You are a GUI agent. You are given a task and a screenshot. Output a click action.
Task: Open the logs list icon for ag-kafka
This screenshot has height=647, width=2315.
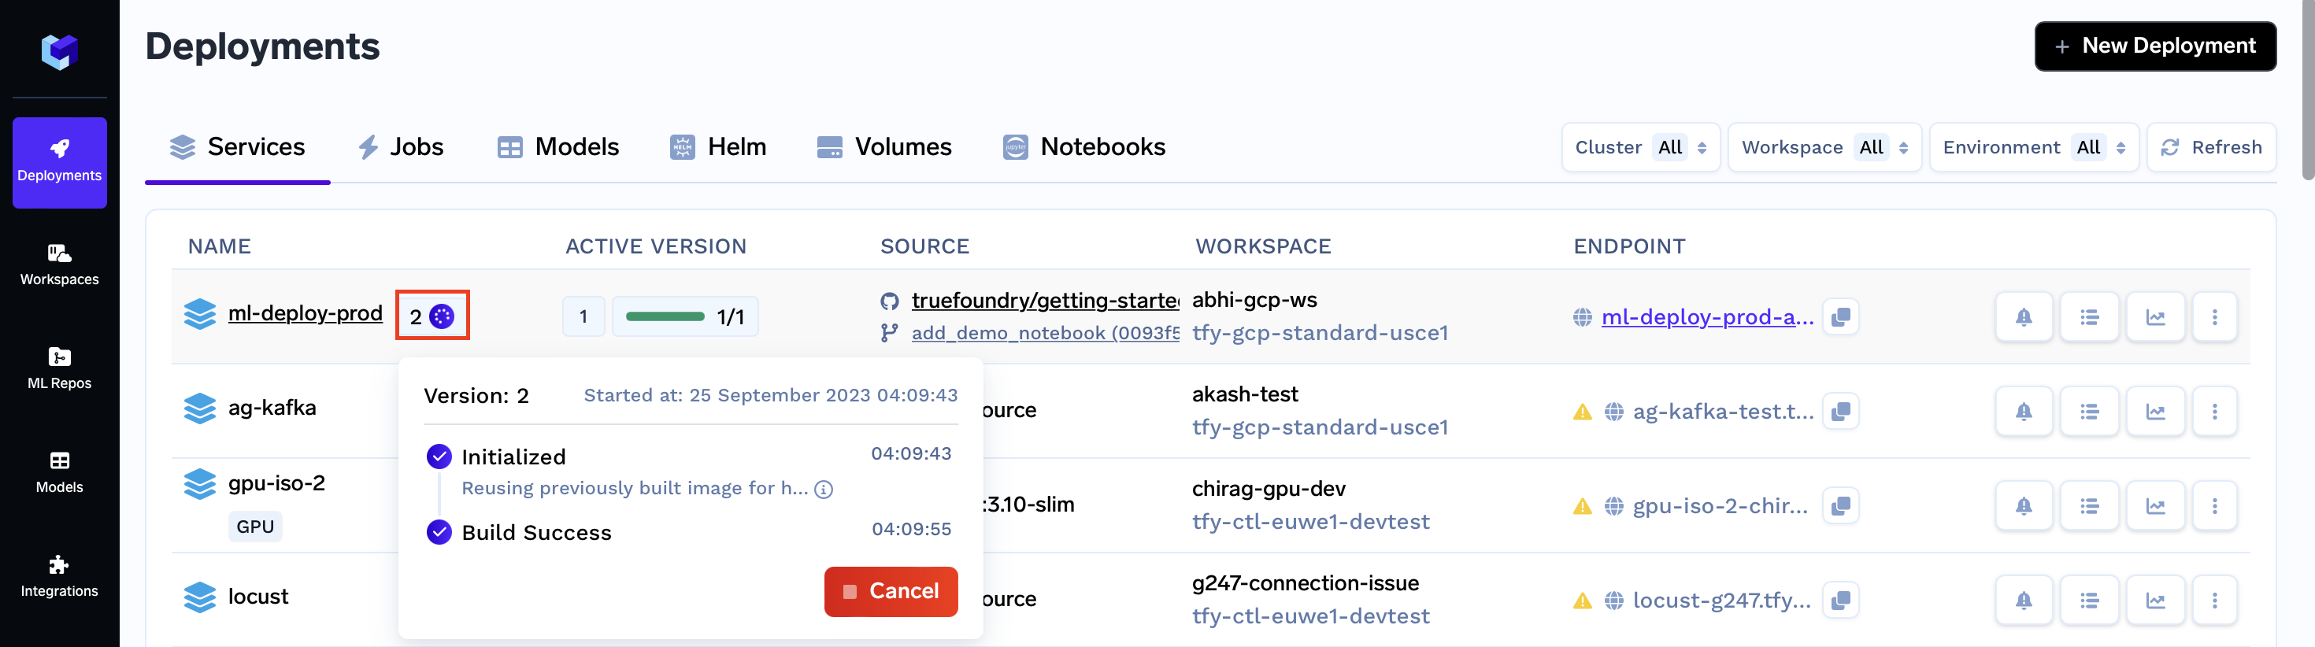tap(2090, 411)
